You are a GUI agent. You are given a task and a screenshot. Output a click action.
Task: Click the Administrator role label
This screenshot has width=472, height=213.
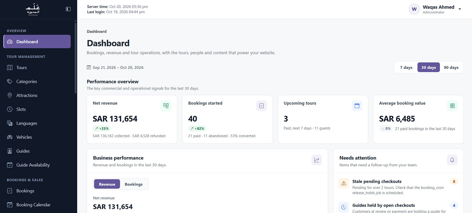pyautogui.click(x=433, y=12)
